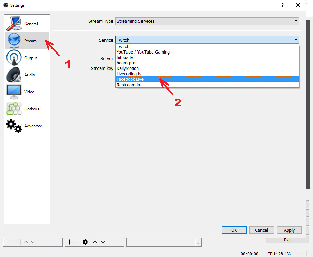Click the Service label

[x=106, y=40]
